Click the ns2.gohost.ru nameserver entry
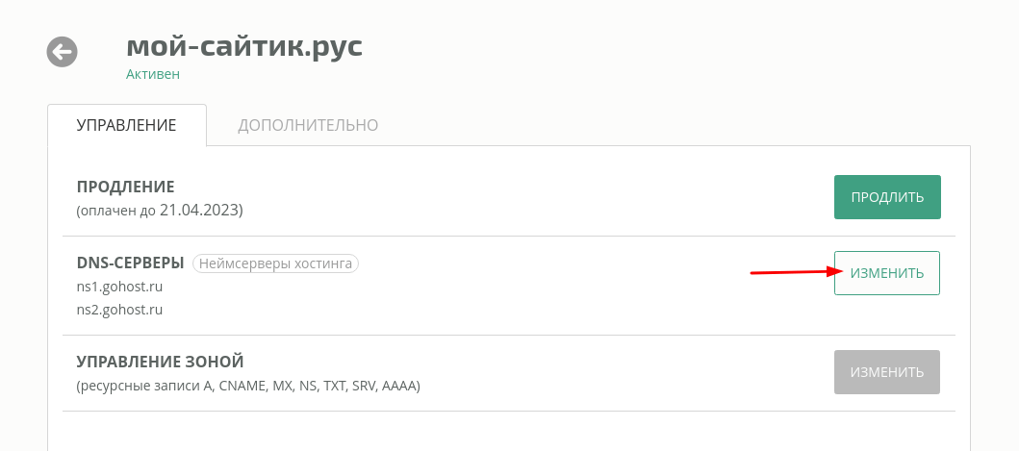 point(119,310)
